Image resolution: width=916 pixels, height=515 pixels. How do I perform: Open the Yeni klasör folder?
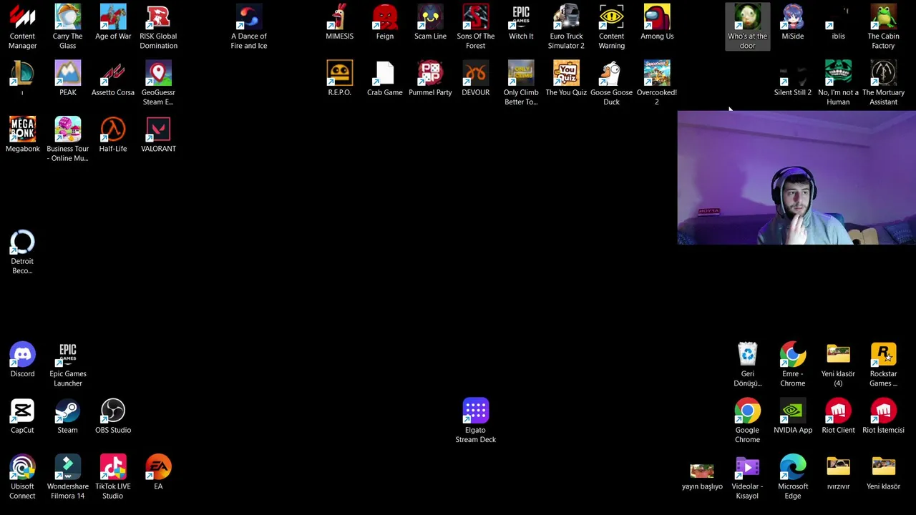coord(883,472)
